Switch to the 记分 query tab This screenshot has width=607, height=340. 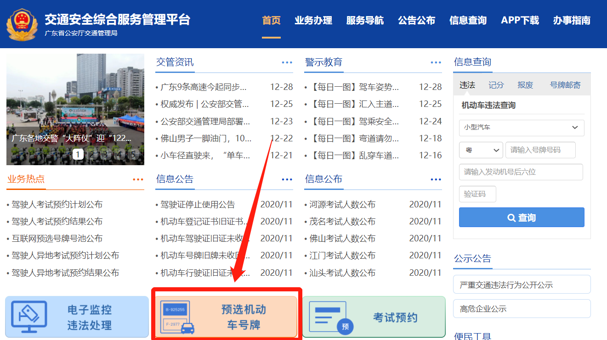[495, 85]
